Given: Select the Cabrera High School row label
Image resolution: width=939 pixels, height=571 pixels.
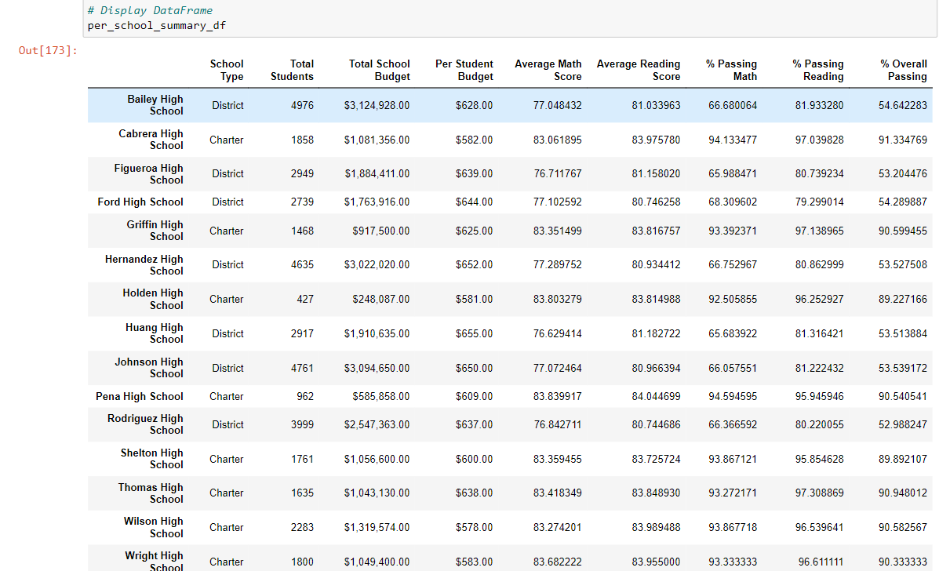Looking at the screenshot, I should pos(151,140).
